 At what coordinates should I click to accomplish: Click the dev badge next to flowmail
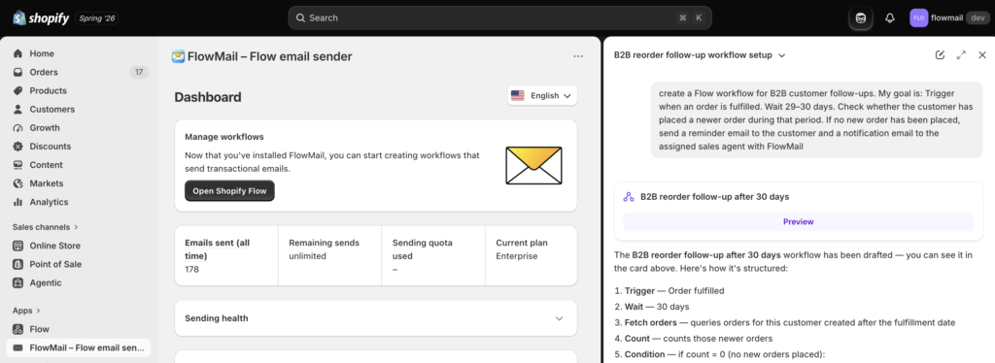pyautogui.click(x=978, y=17)
